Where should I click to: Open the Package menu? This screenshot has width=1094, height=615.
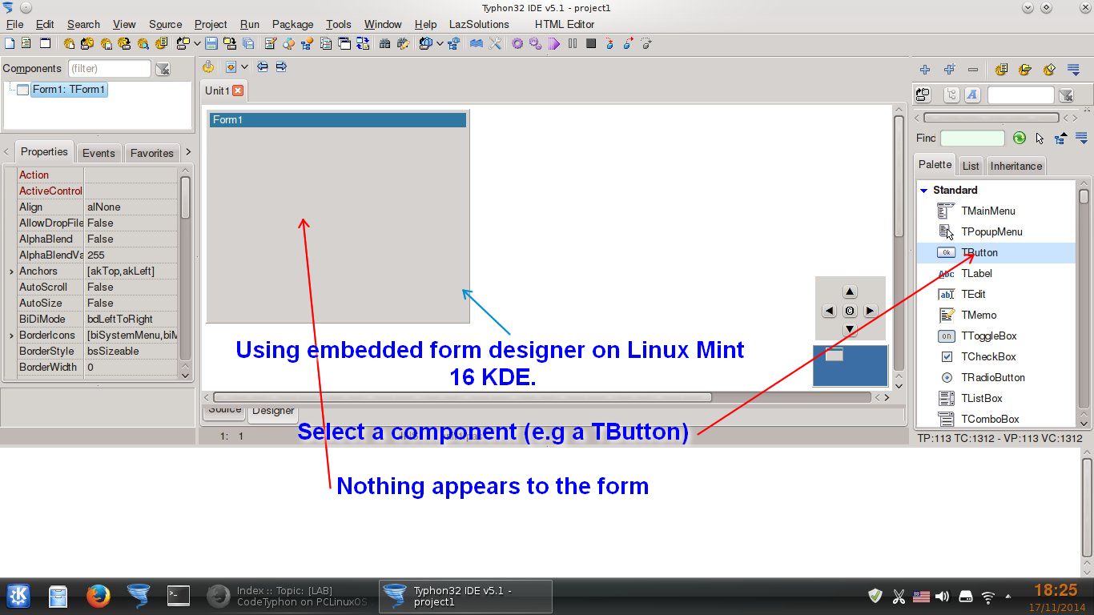pos(292,24)
